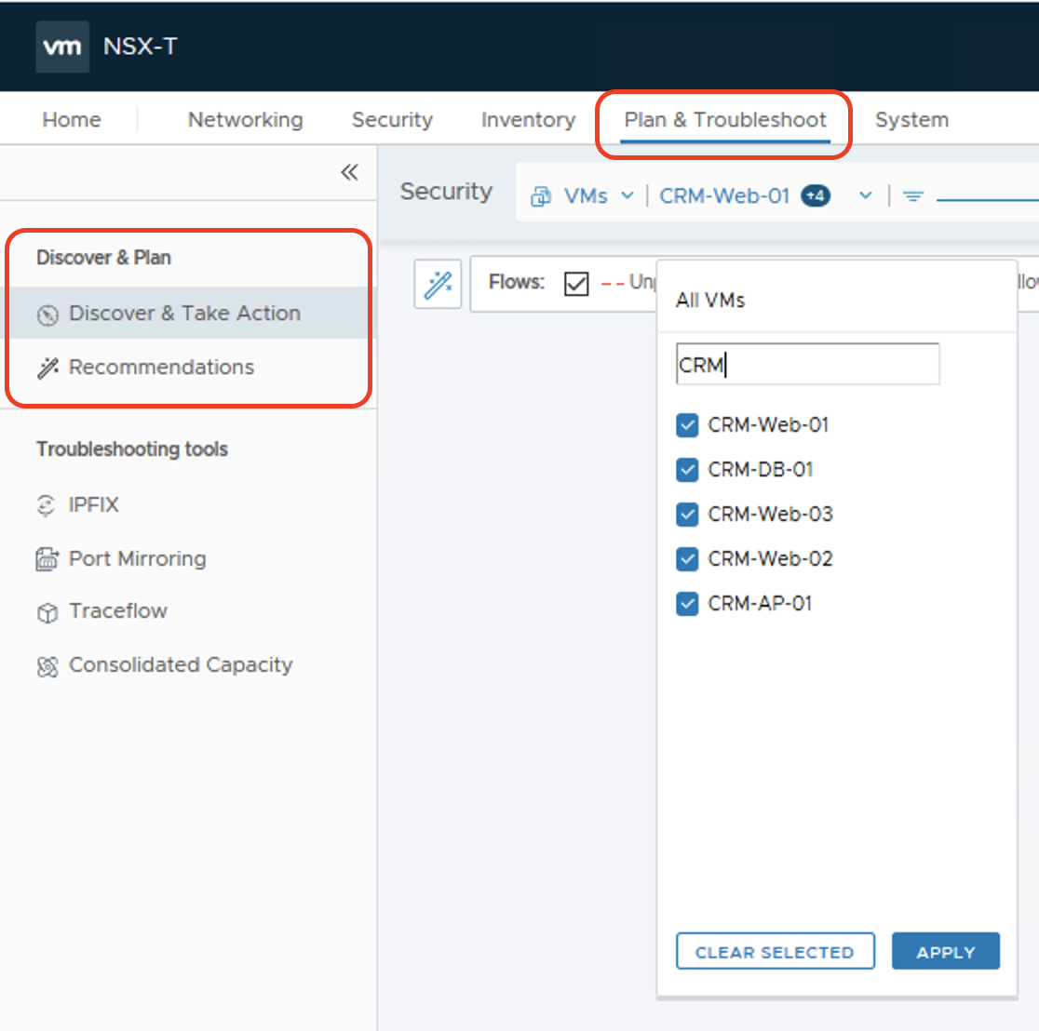Click the Security view label
Screen dimensions: 1039x1031
click(x=446, y=192)
